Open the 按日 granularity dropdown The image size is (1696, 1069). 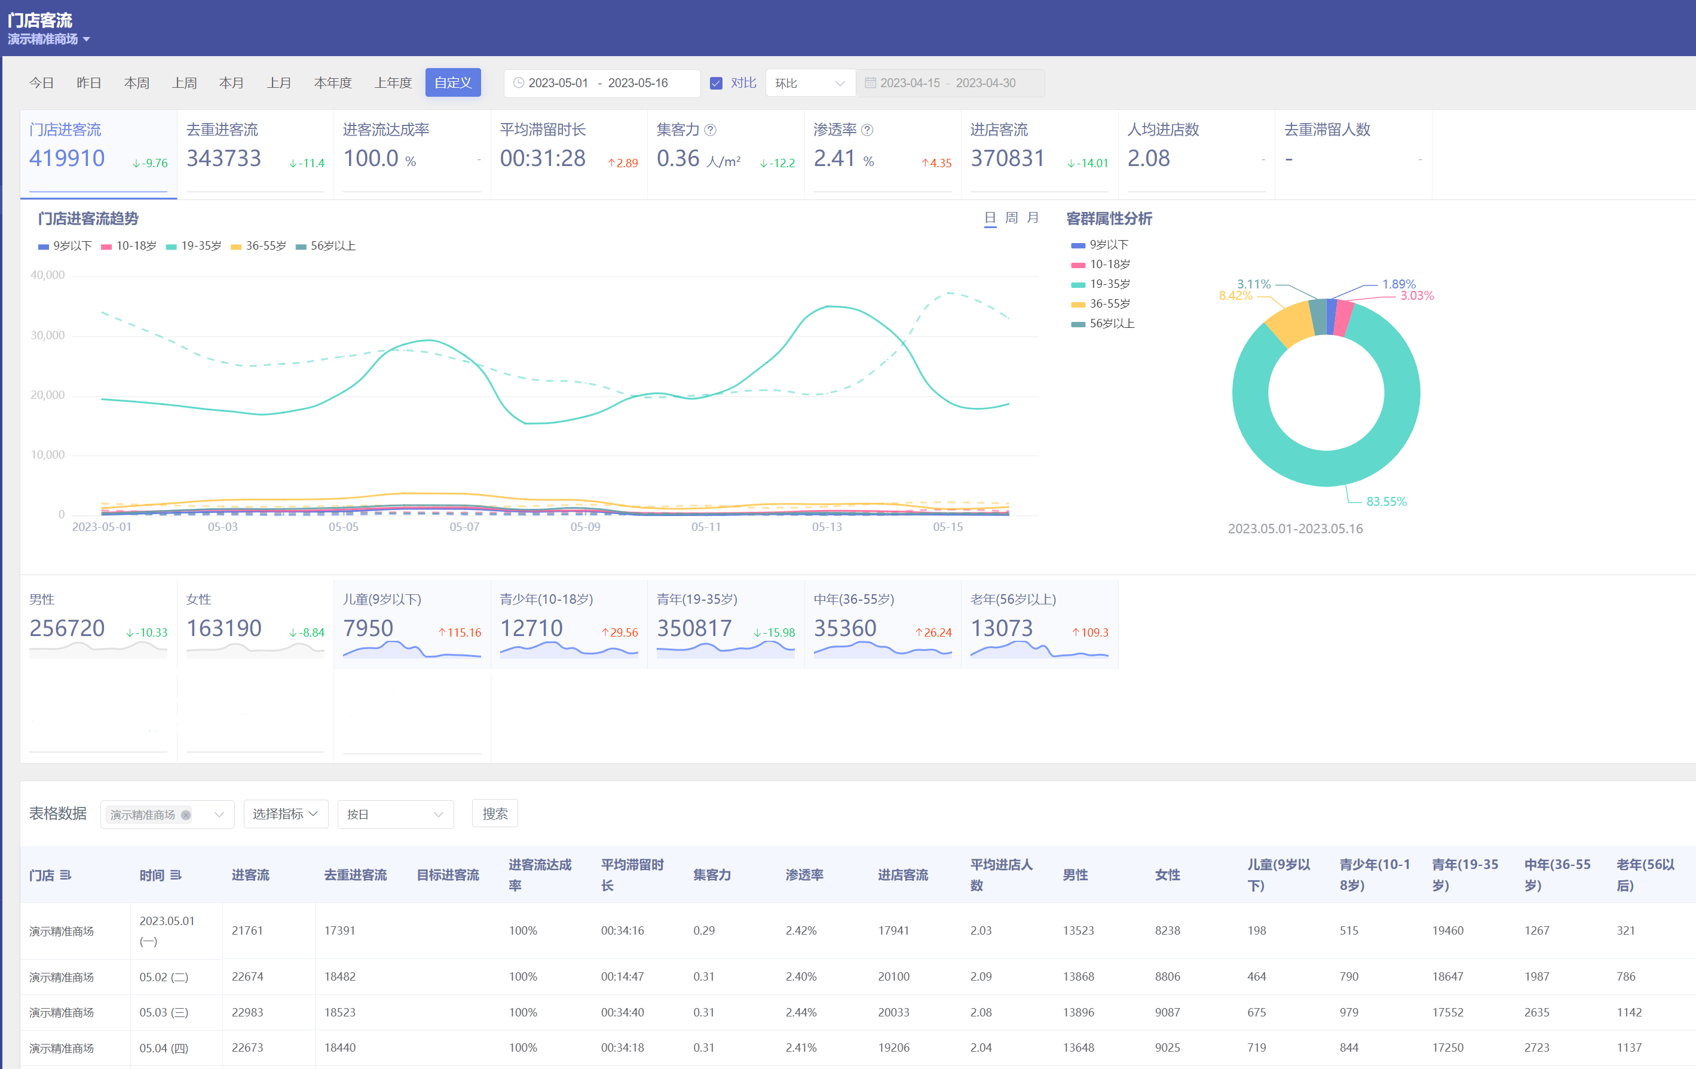pos(394,814)
